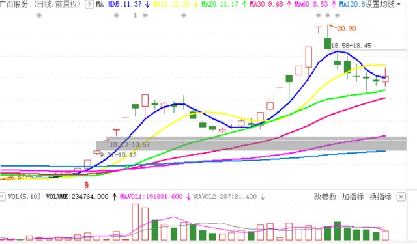Select the MA10 yellow indicator label
Viewport: 417px width, 244px height.
(172, 5)
